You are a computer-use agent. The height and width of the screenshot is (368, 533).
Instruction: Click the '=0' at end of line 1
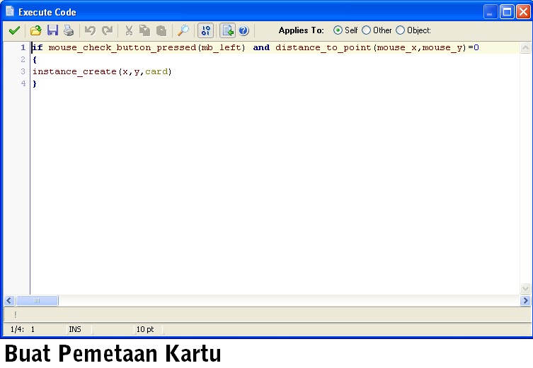point(474,47)
